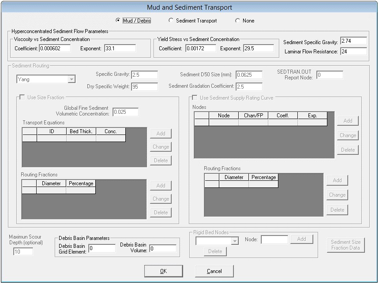Click the Debris Basin Grid Element field

pos(101,248)
